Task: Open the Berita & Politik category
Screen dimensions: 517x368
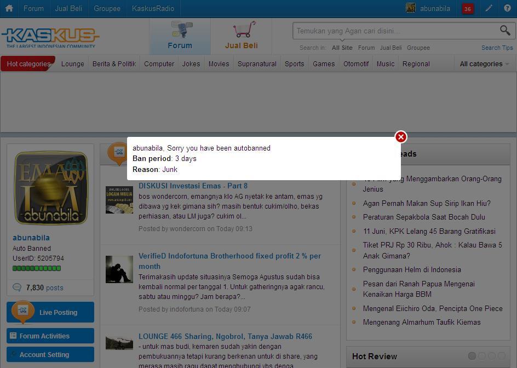Action: [114, 64]
